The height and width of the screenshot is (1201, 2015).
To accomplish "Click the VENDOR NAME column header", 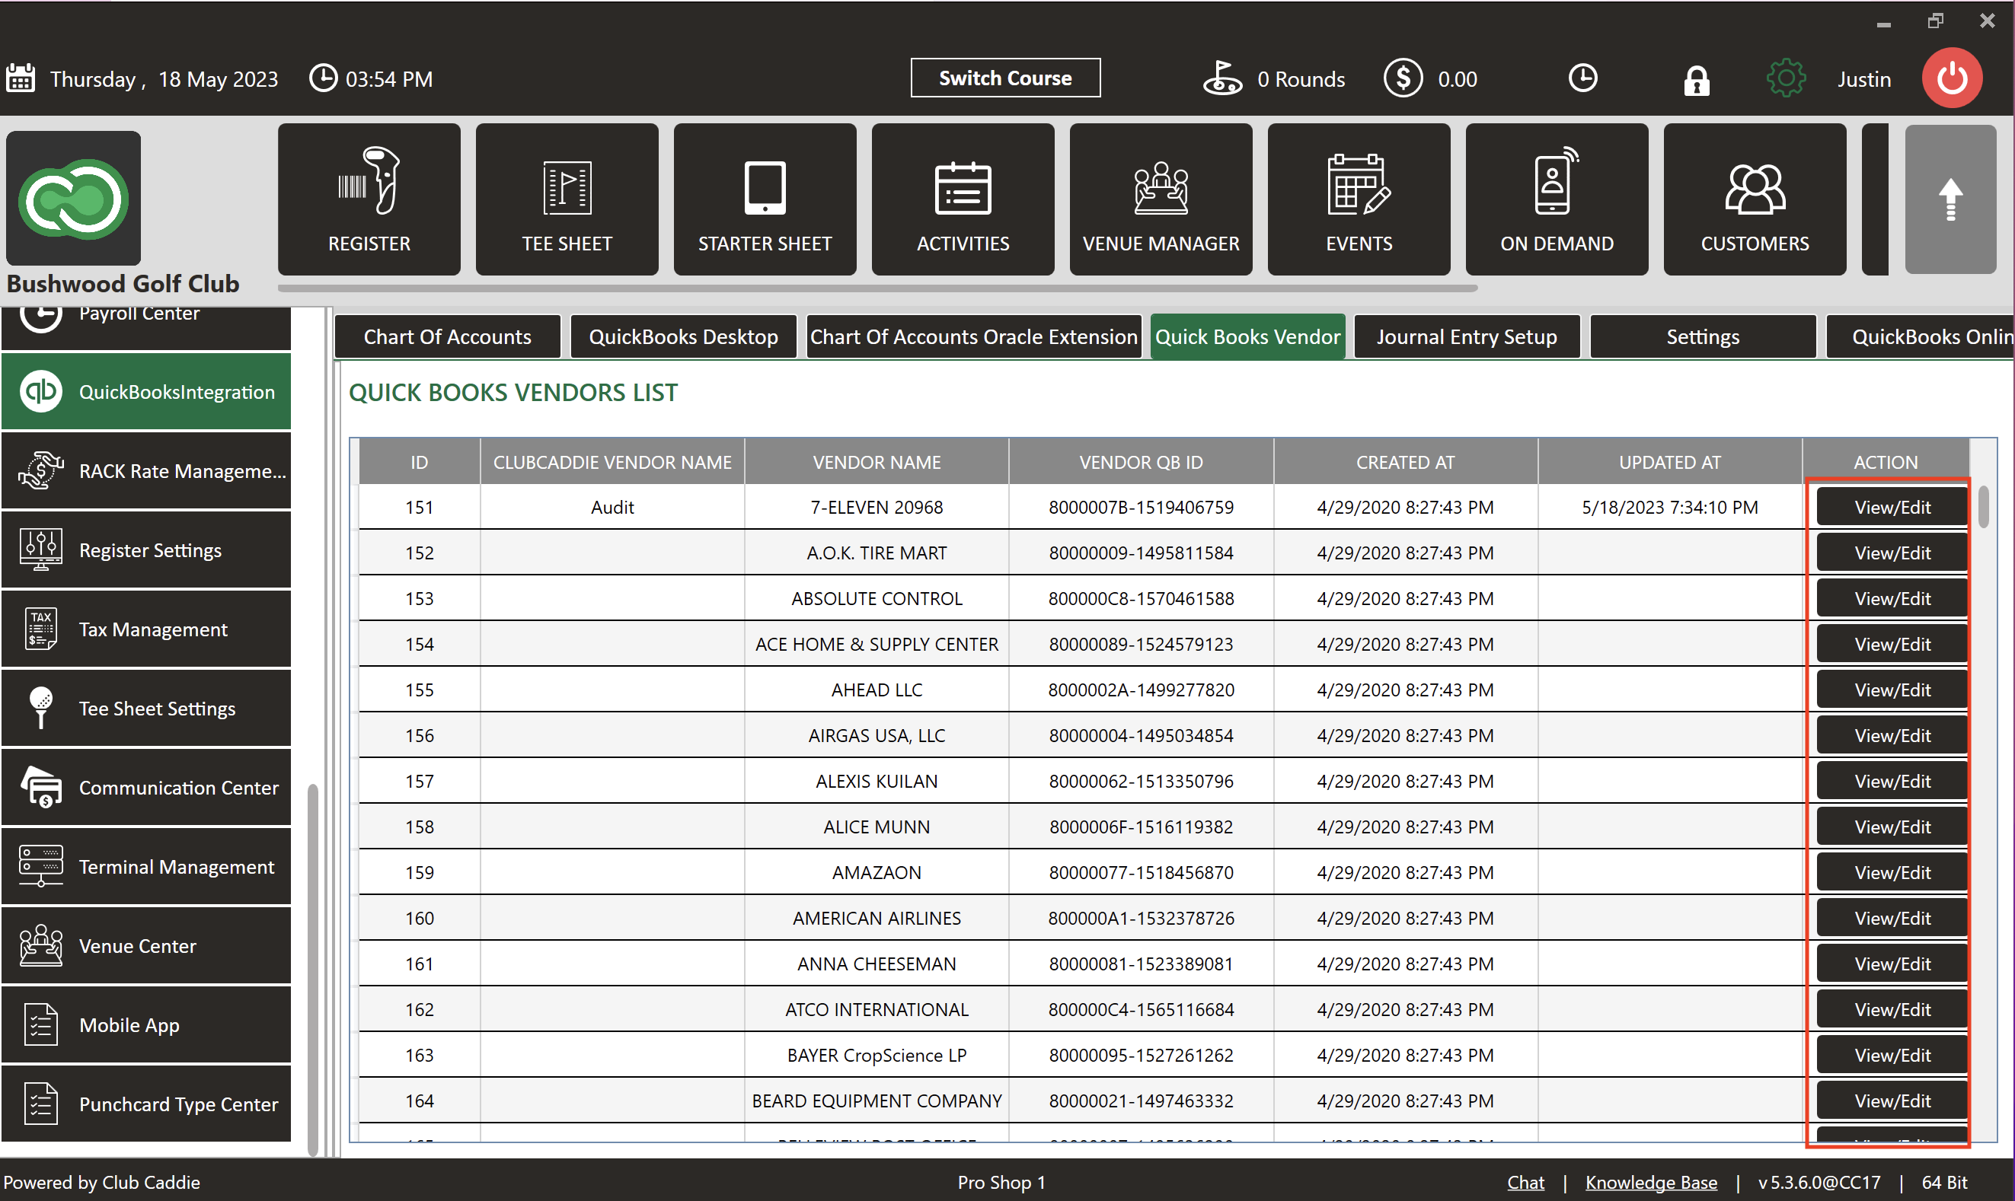I will coord(877,462).
